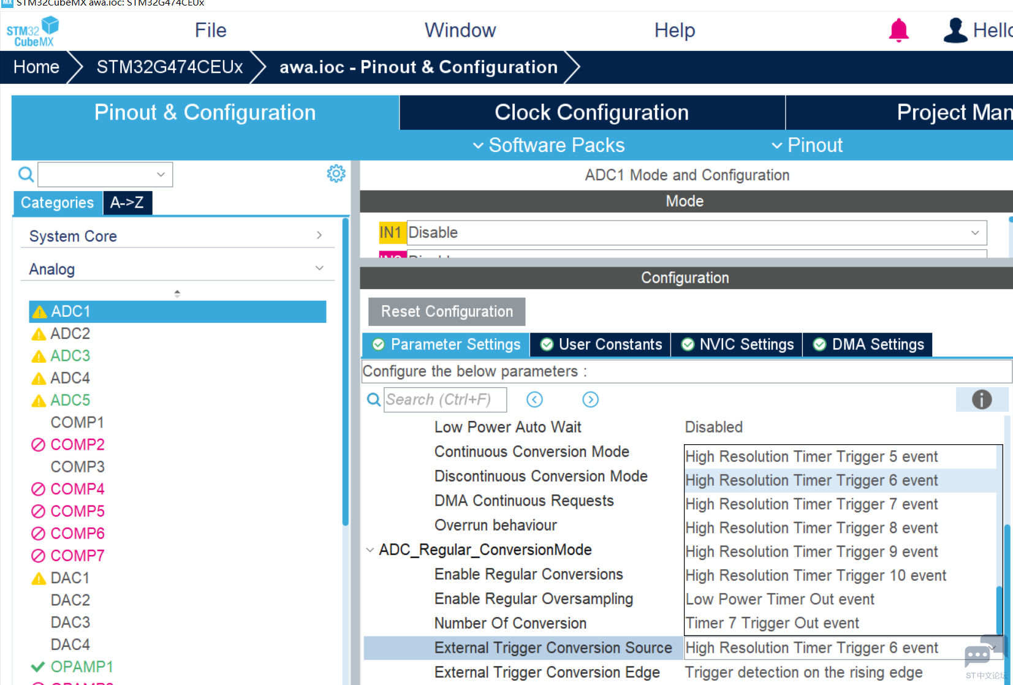
Task: Click the STM32CubeMX logo icon
Action: pyautogui.click(x=33, y=32)
